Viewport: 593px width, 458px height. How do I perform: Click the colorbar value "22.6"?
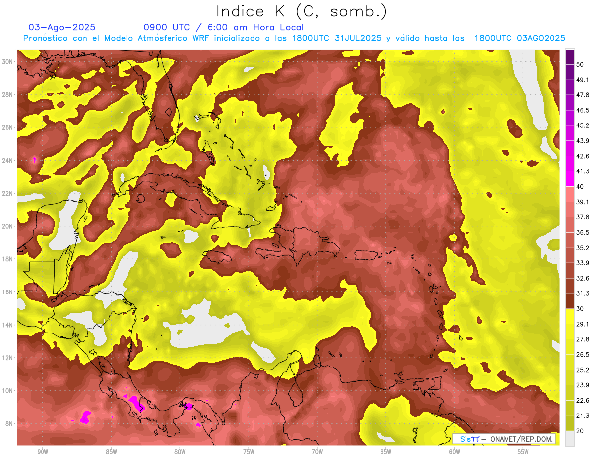click(x=582, y=401)
